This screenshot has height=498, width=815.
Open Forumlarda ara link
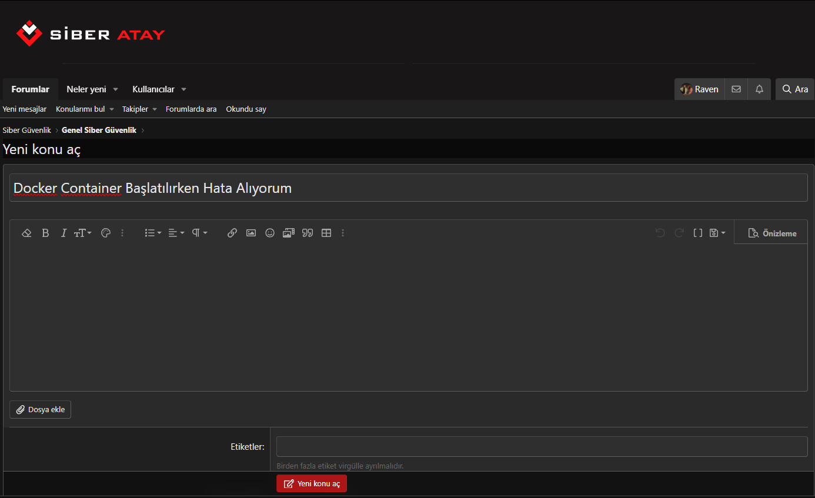(191, 109)
